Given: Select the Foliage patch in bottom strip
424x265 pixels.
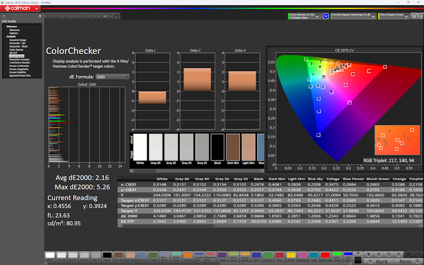Looking at the screenshot, I should 153,257.
